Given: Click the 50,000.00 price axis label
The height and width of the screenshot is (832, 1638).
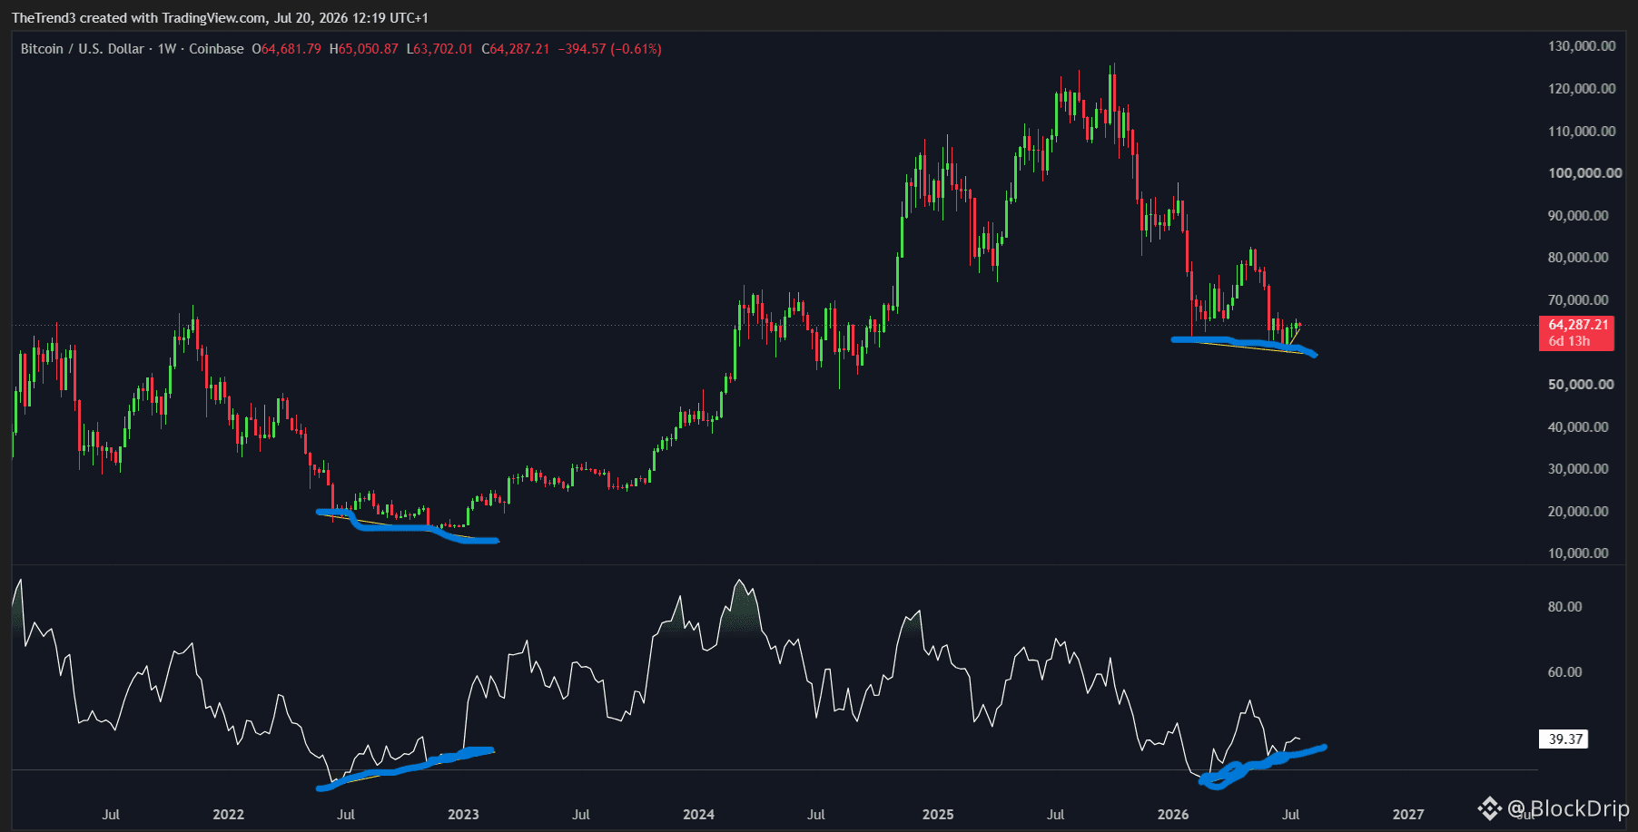Looking at the screenshot, I should click(x=1581, y=385).
